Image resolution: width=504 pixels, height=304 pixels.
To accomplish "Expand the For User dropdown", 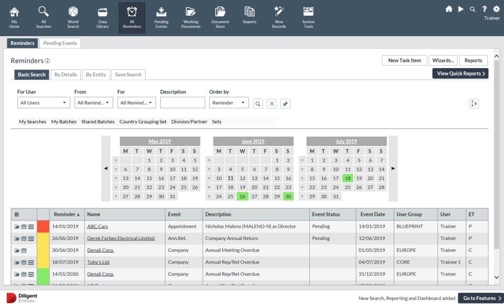I will coord(44,103).
